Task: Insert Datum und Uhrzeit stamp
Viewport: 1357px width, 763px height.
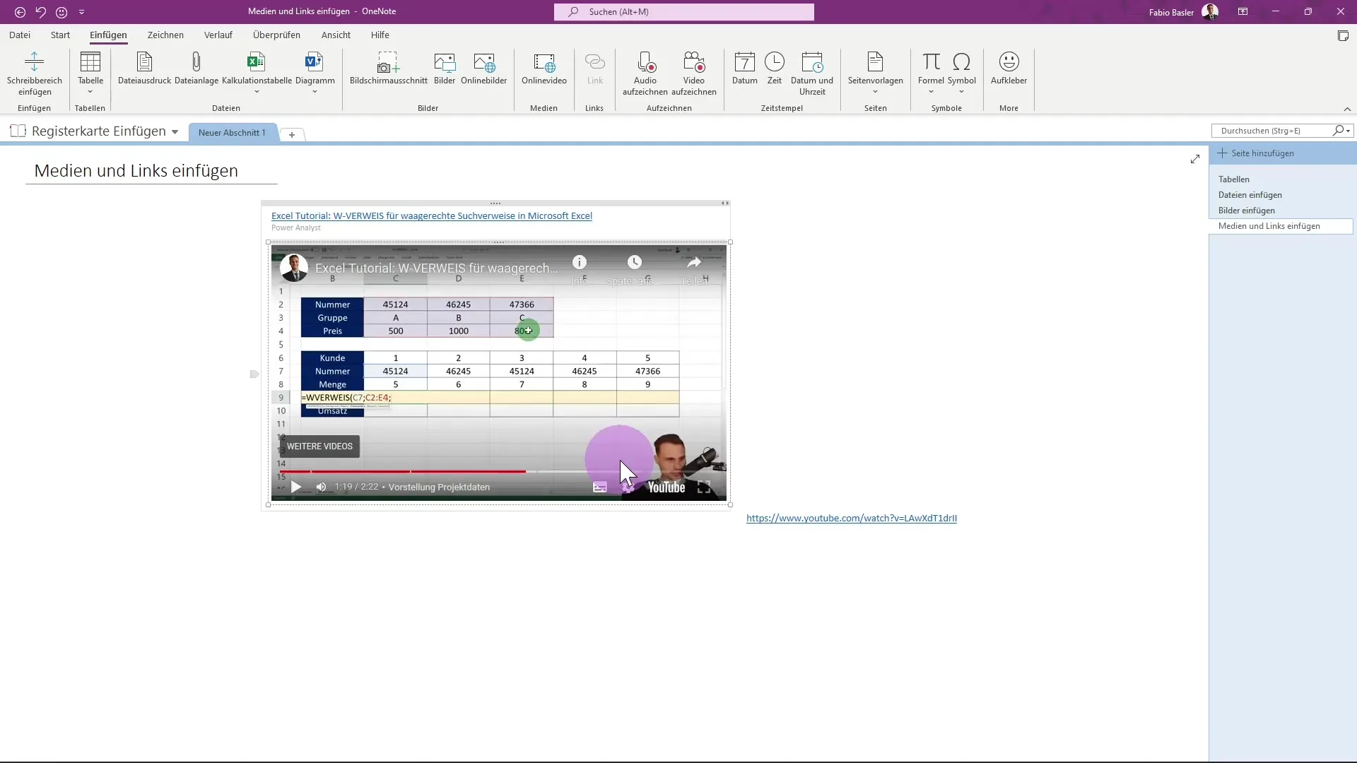Action: click(x=812, y=73)
